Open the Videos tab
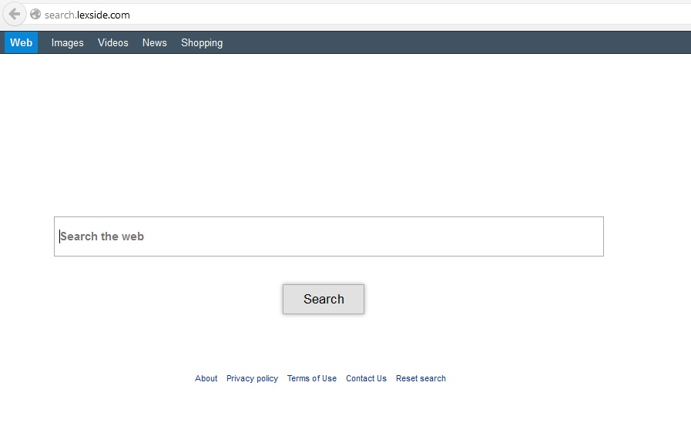691x436 pixels. (x=112, y=43)
